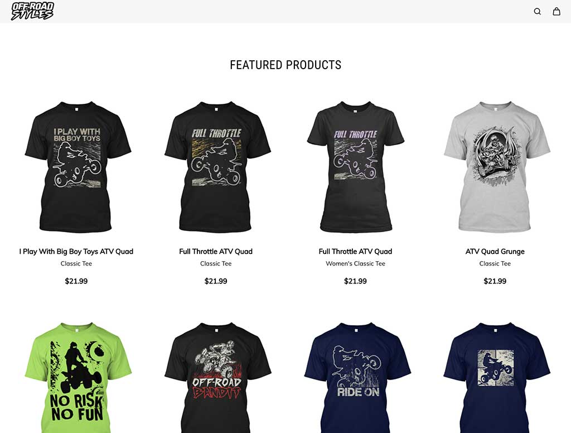The height and width of the screenshot is (433, 571).
Task: Open the green No Risk No Fun shirt
Action: pyautogui.click(x=76, y=377)
